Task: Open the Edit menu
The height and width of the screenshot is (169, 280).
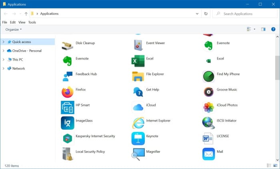Action: (13, 22)
